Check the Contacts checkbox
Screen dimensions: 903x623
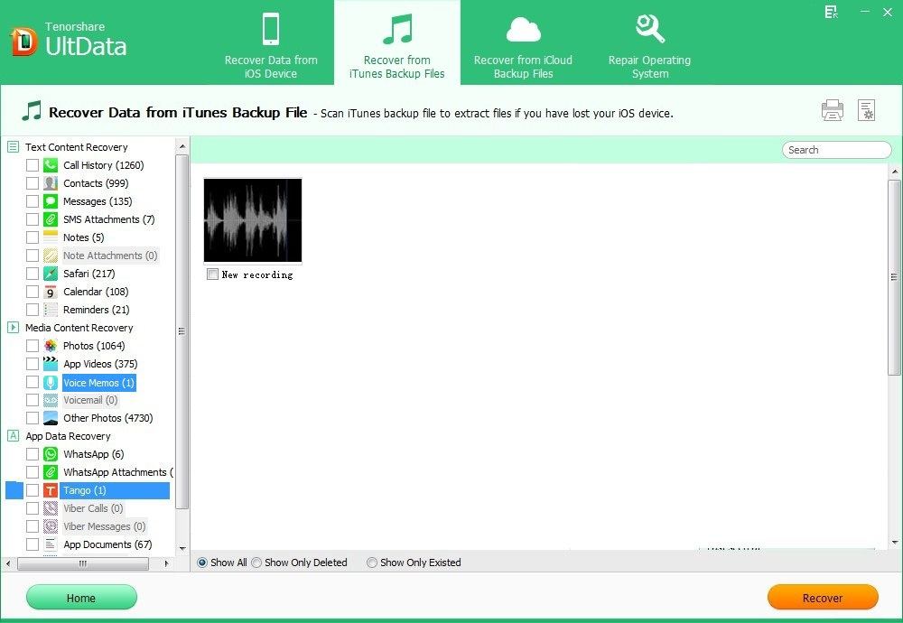point(33,182)
